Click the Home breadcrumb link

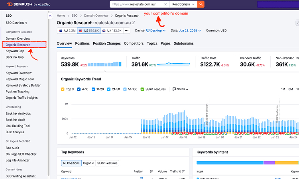[x=61, y=16]
